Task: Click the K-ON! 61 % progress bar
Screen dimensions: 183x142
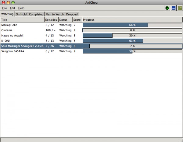Action: (x=132, y=41)
